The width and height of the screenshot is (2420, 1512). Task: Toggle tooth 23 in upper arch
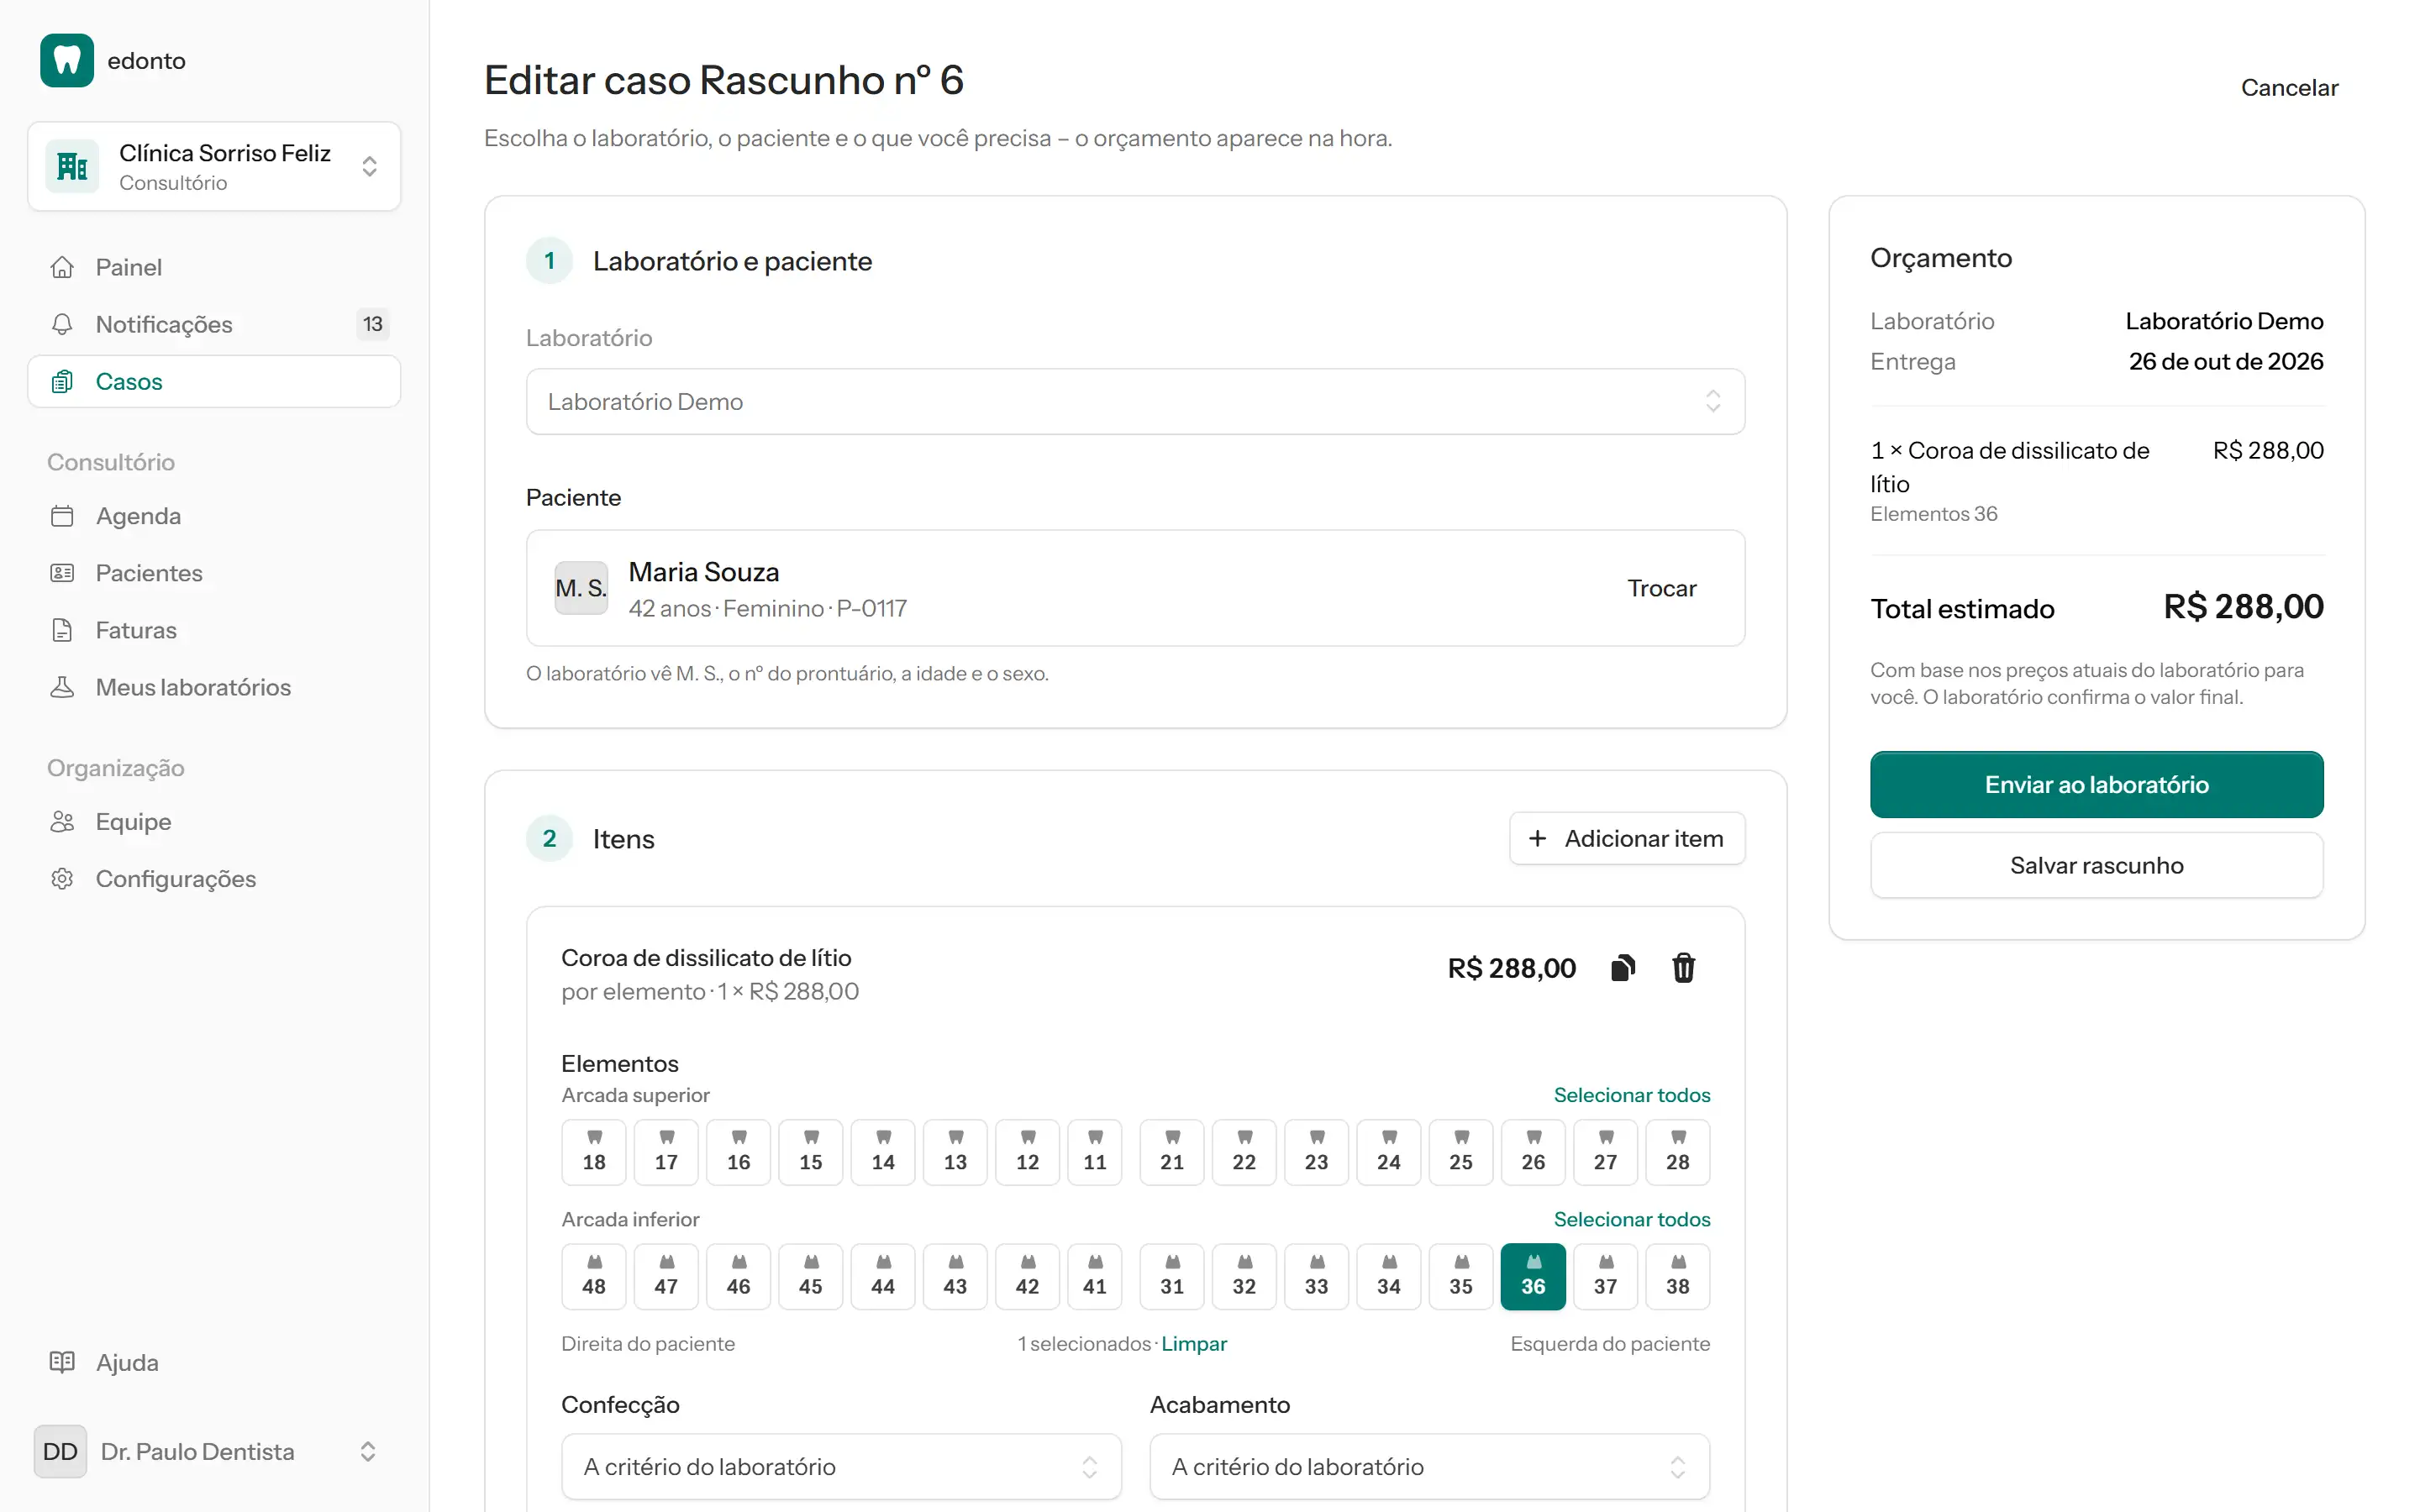[x=1316, y=1152]
